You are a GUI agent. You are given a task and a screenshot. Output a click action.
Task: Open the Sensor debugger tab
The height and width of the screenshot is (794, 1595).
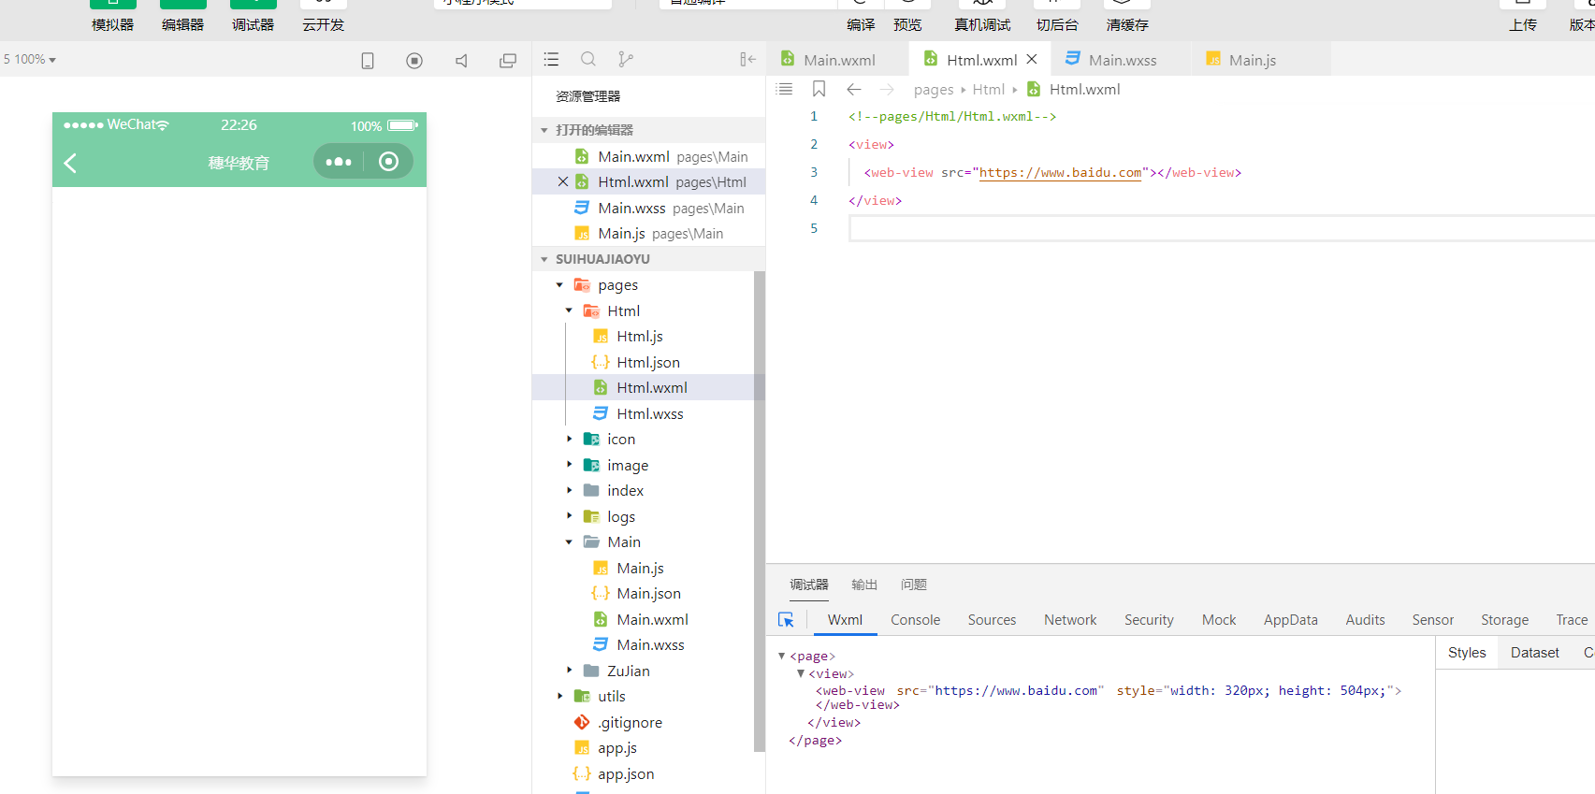pos(1432,619)
